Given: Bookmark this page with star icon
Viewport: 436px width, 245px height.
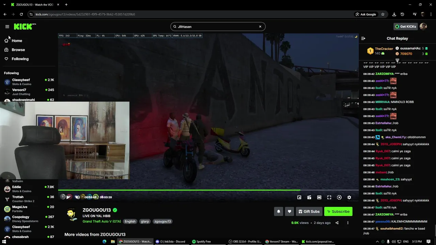Looking at the screenshot, I should coord(383,14).
